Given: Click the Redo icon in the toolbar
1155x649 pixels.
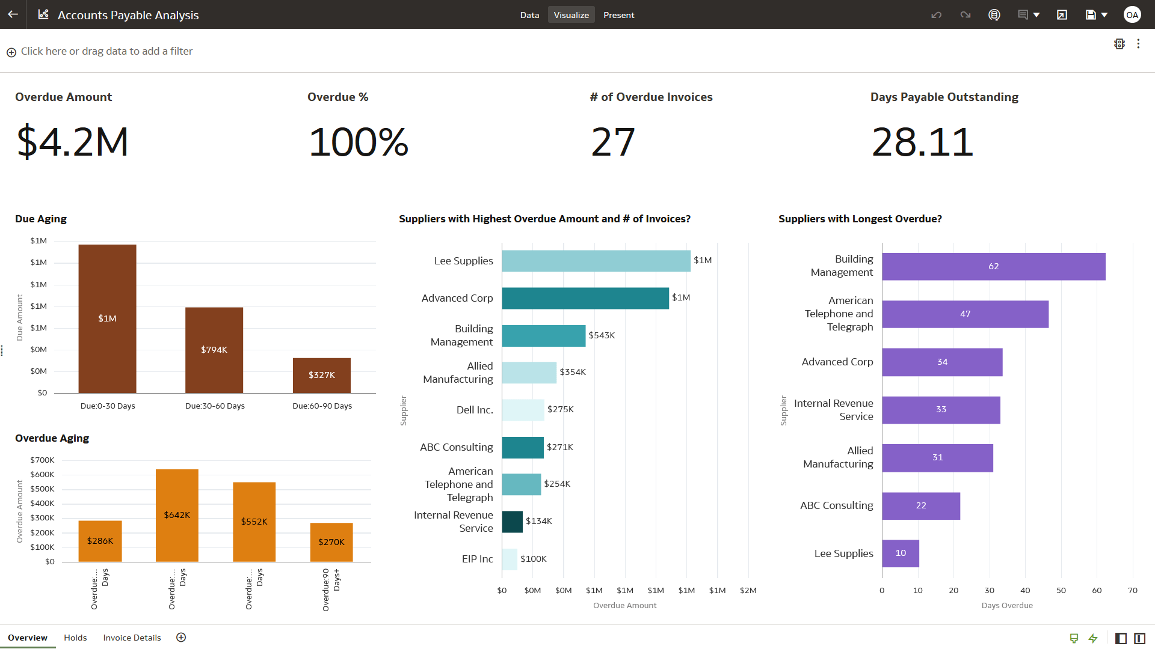Looking at the screenshot, I should click(x=966, y=14).
